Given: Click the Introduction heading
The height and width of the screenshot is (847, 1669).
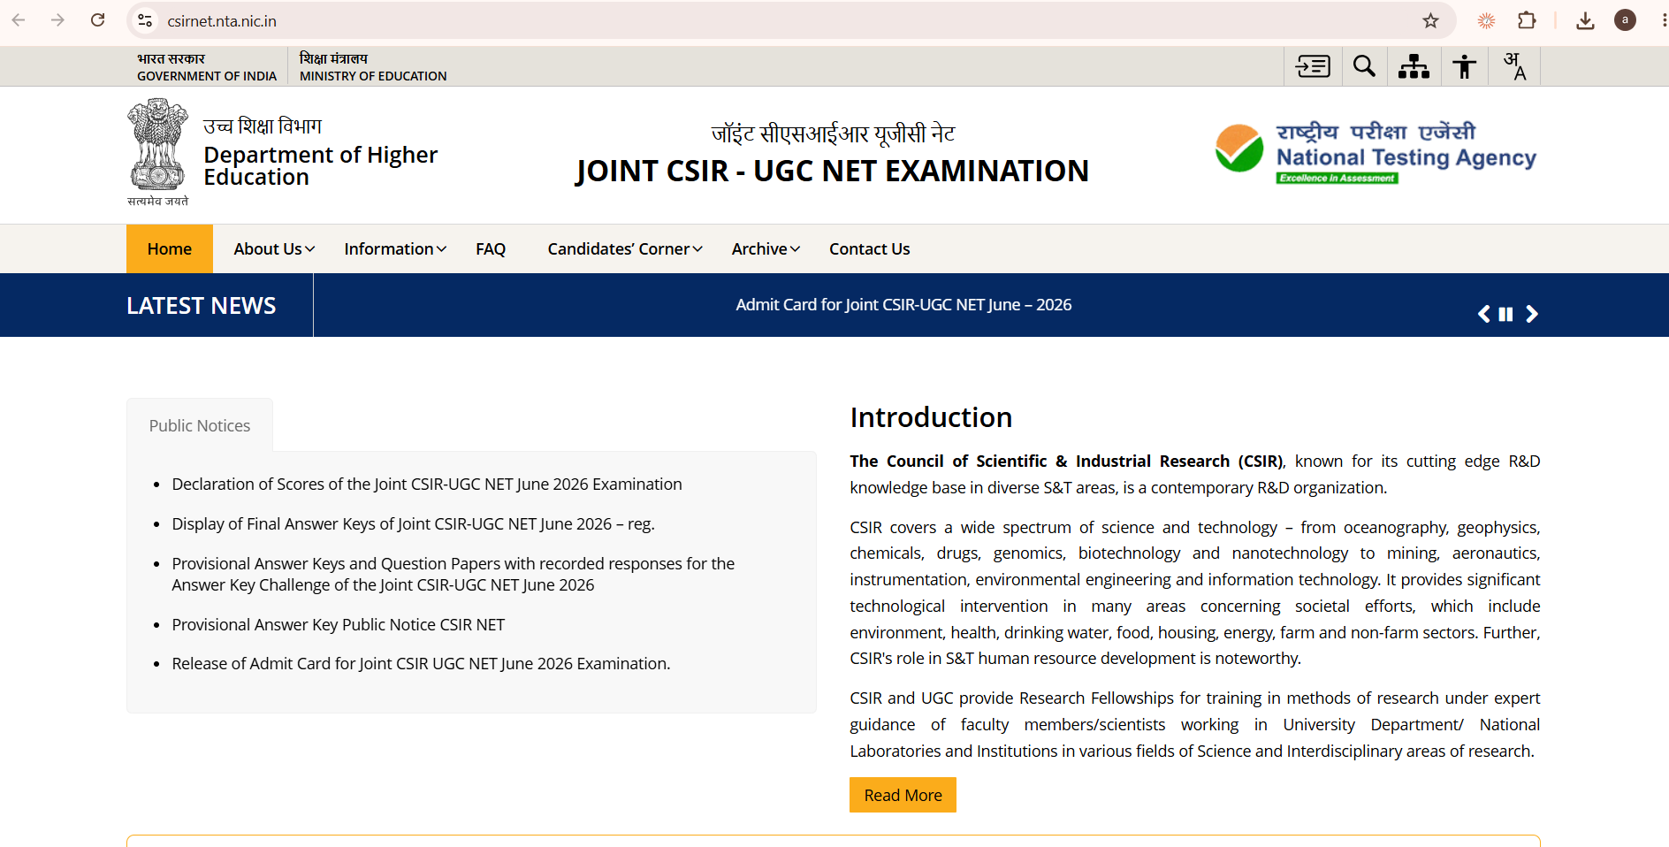Looking at the screenshot, I should tap(931, 417).
